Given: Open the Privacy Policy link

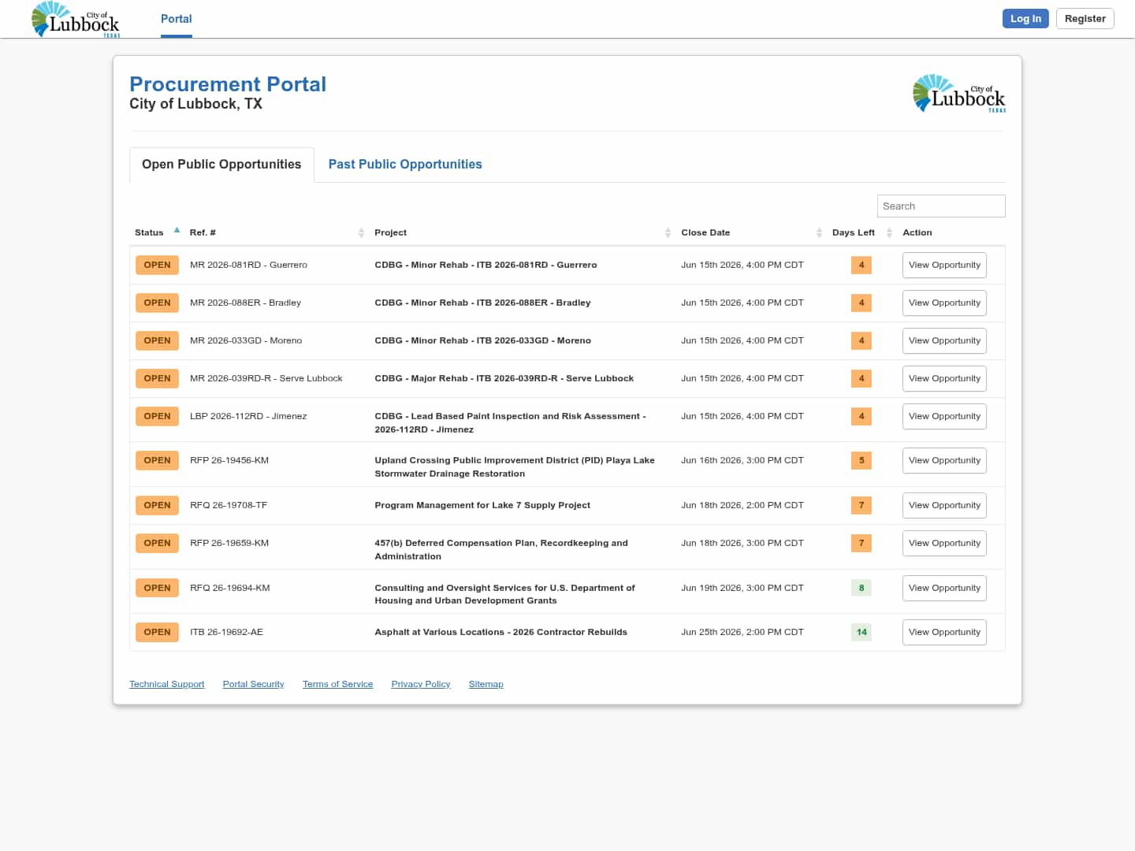Looking at the screenshot, I should 421,684.
